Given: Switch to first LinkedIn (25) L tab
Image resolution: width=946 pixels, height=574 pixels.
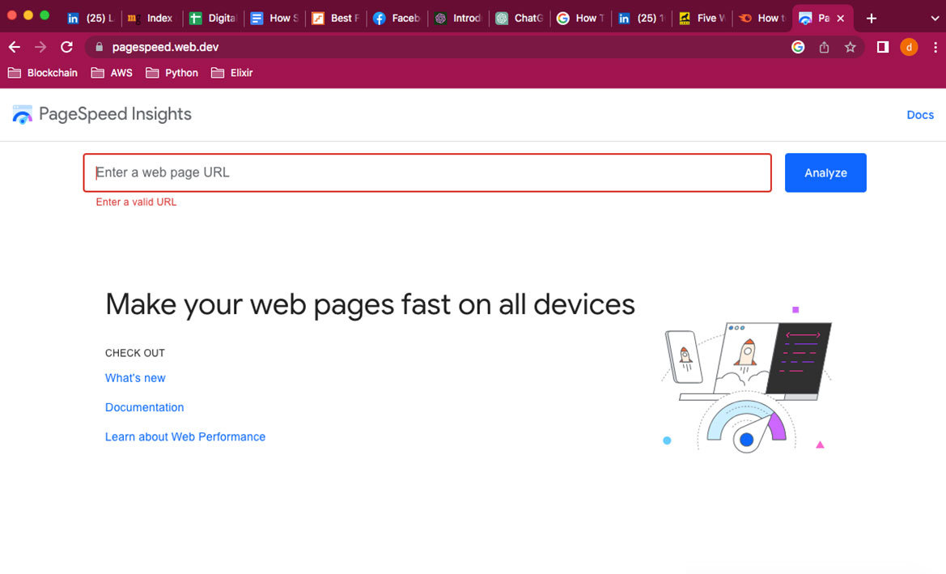Looking at the screenshot, I should click(91, 19).
